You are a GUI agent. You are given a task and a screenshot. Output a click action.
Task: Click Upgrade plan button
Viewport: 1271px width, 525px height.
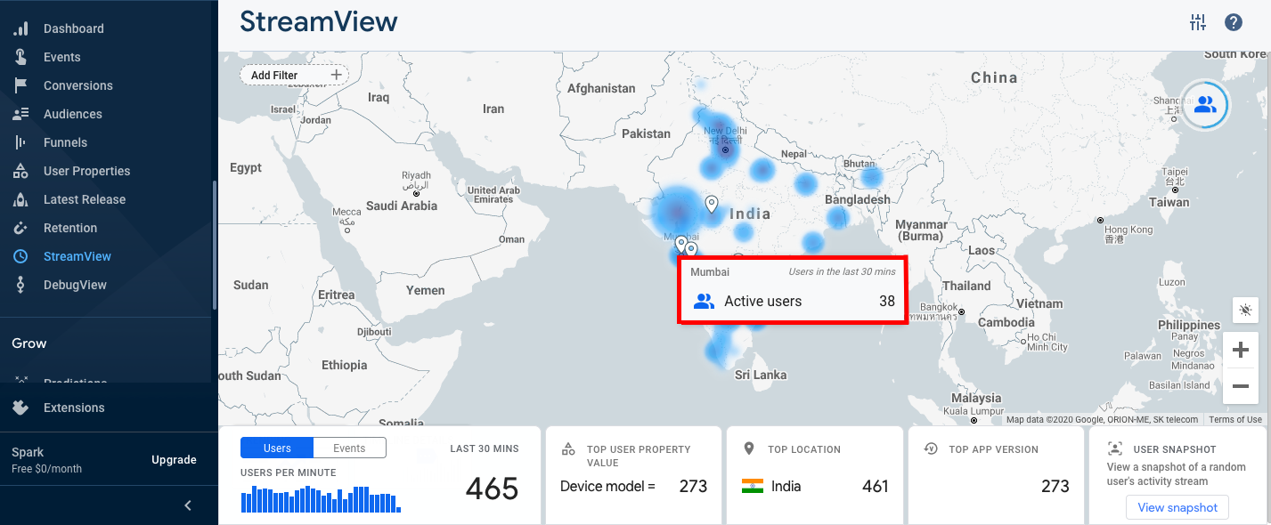(x=174, y=460)
